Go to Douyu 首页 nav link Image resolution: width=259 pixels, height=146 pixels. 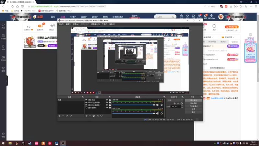53,17
